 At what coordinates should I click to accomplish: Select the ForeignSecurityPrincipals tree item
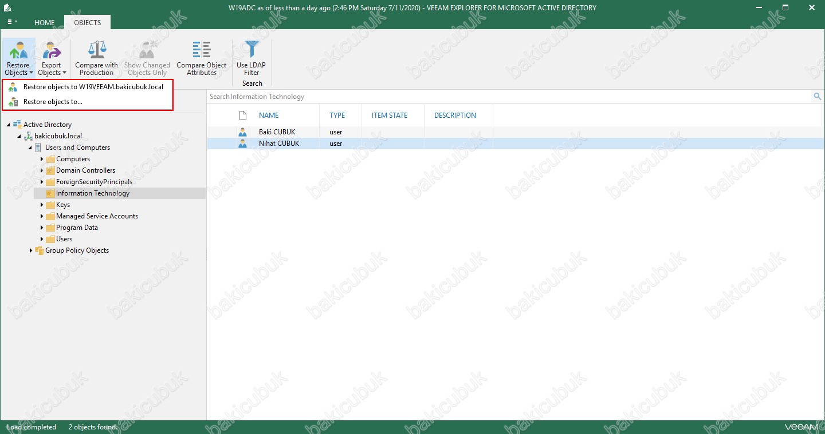coord(94,182)
